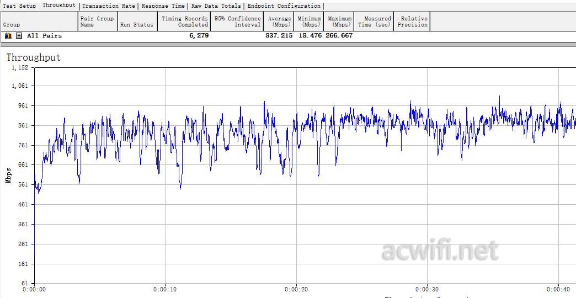Open the Endpoint Configuration tab
Viewport: 576px width, 298px height.
[284, 6]
